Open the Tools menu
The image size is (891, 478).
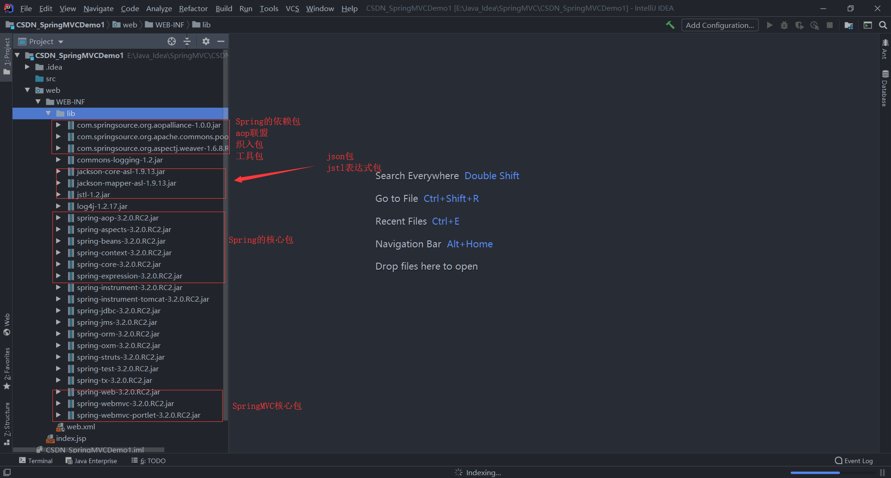coord(269,8)
